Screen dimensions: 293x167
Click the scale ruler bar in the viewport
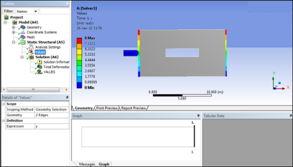[182, 95]
